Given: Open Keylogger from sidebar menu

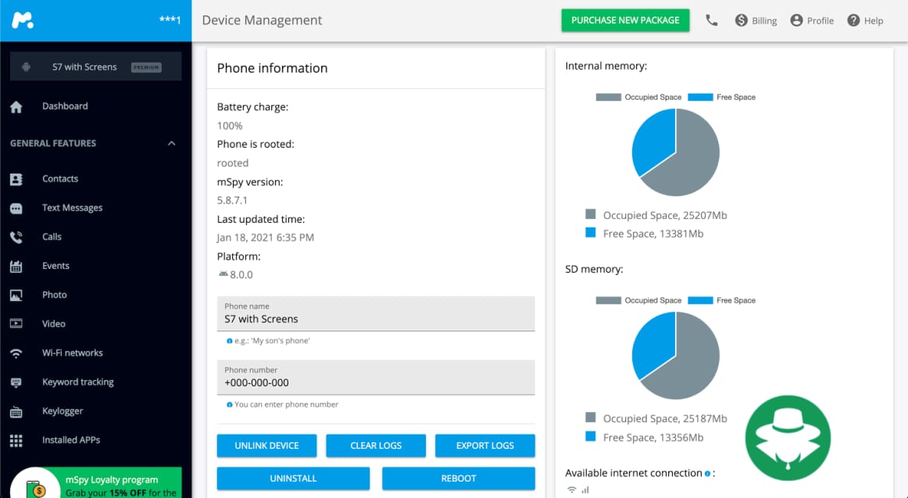Looking at the screenshot, I should (x=63, y=411).
